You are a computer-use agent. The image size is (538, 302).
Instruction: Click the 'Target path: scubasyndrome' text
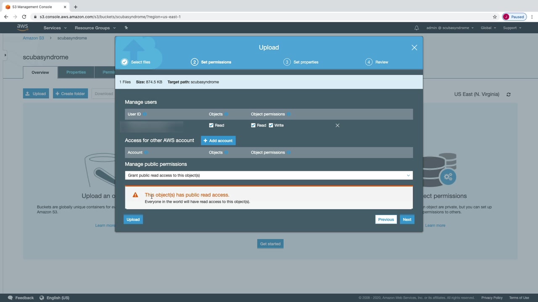[193, 82]
